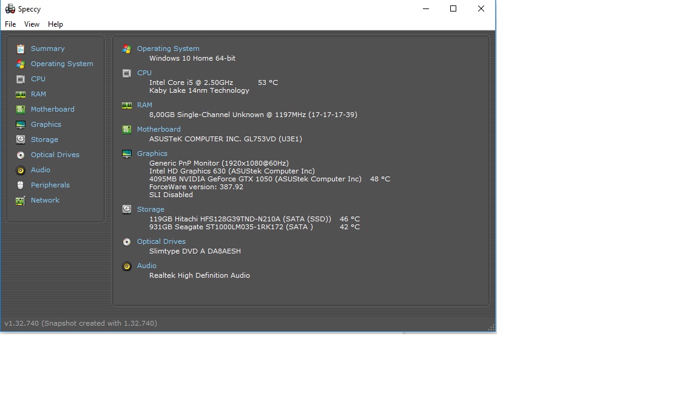This screenshot has height=393, width=699.
Task: Select CPU in the sidebar list
Action: click(x=38, y=79)
